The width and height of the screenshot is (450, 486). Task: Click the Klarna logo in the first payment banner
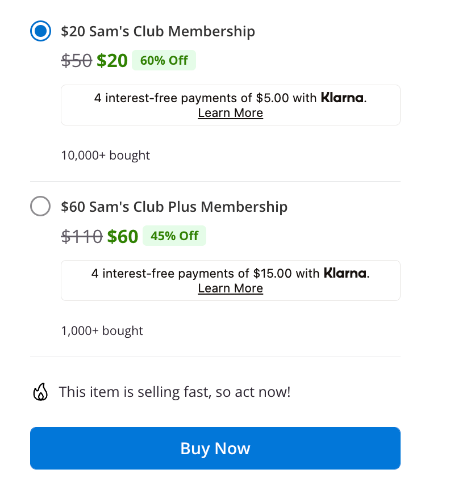[x=342, y=98]
